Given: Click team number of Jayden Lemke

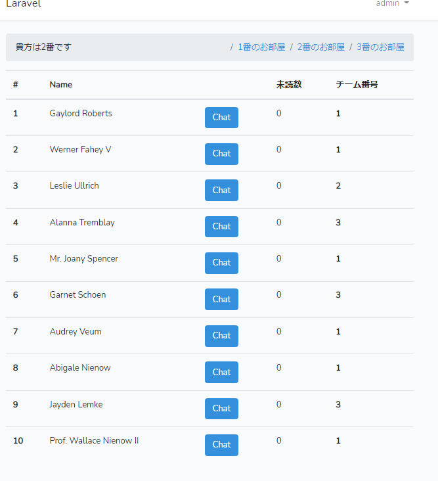Looking at the screenshot, I should point(338,405).
